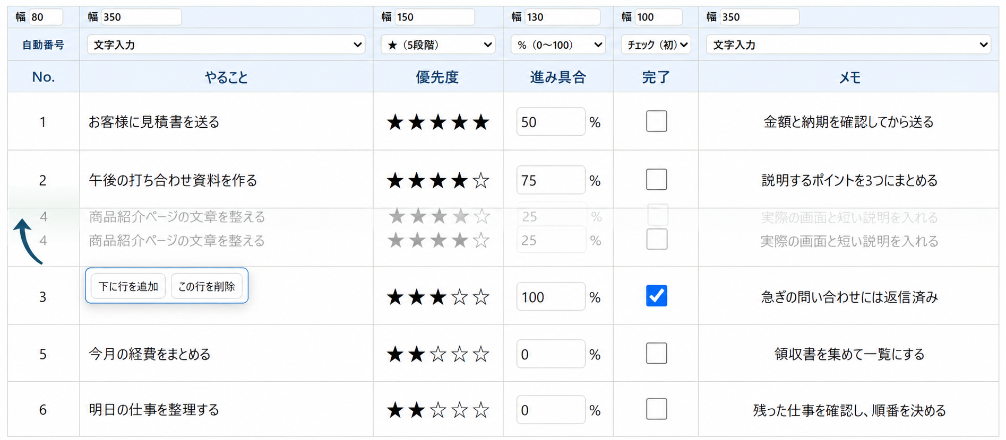Check 完了 for 午後の打ち合わせ資料を作る
1006x440 pixels.
tap(657, 180)
